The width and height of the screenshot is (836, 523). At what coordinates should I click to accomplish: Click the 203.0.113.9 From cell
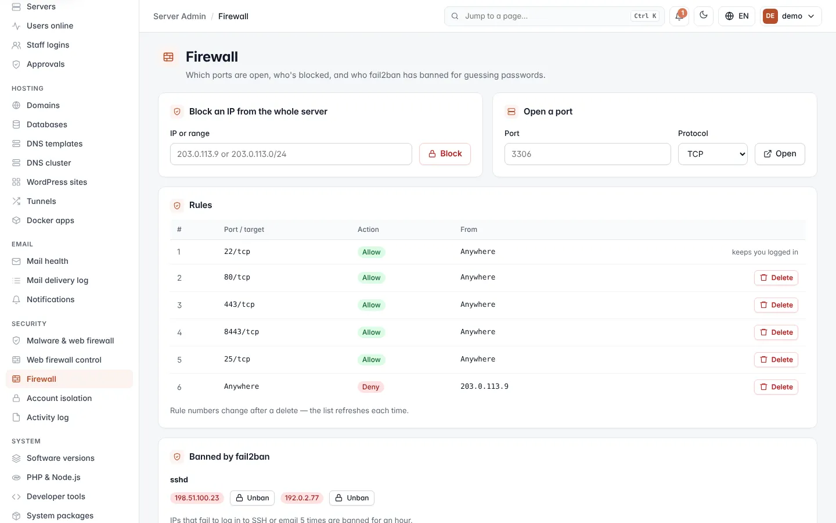[484, 386]
